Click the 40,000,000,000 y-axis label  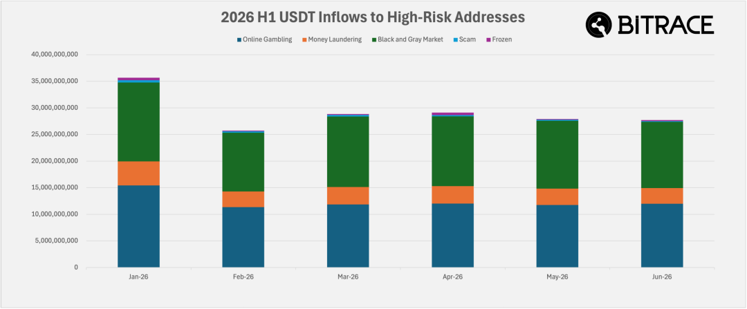(55, 55)
